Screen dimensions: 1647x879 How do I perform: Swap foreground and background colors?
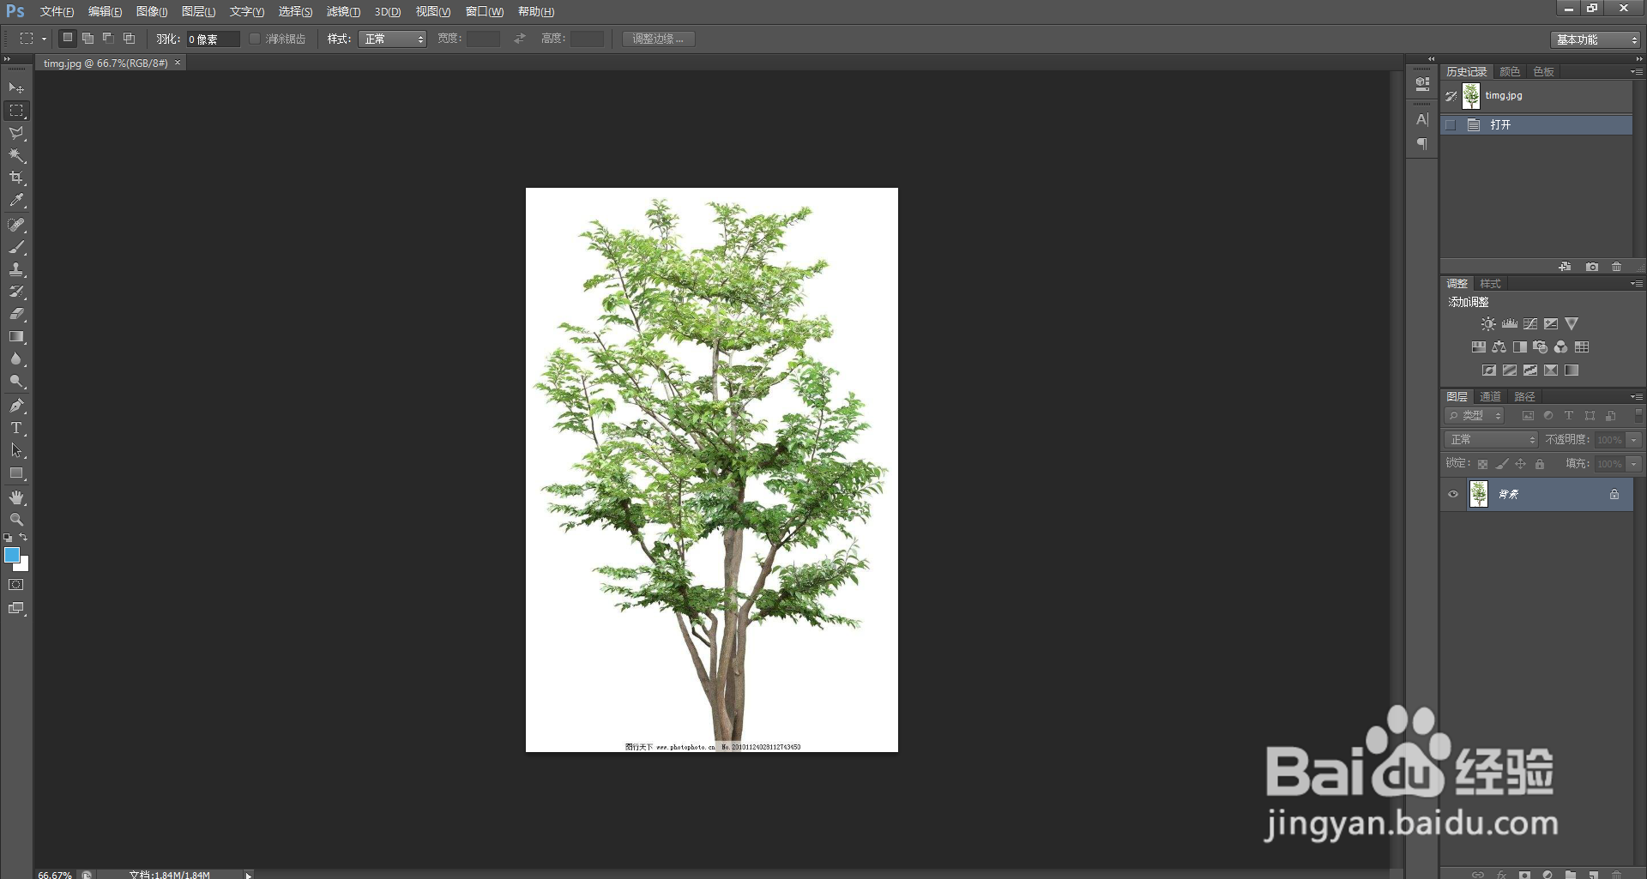(x=24, y=537)
